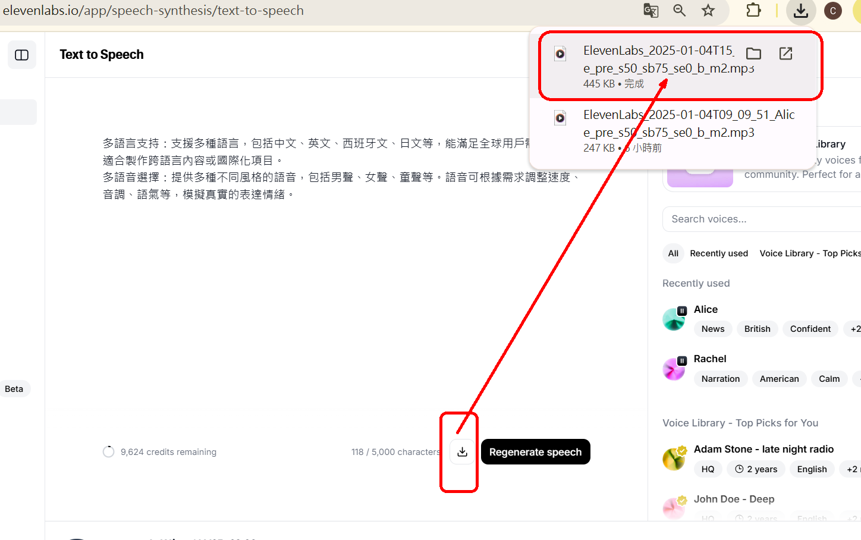
Task: Select the All voices filter tab
Action: click(673, 253)
